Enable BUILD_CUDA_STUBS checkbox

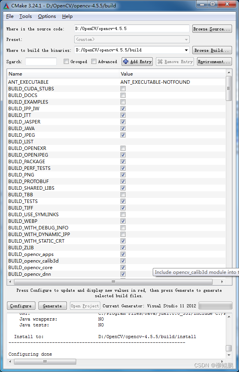(123, 89)
